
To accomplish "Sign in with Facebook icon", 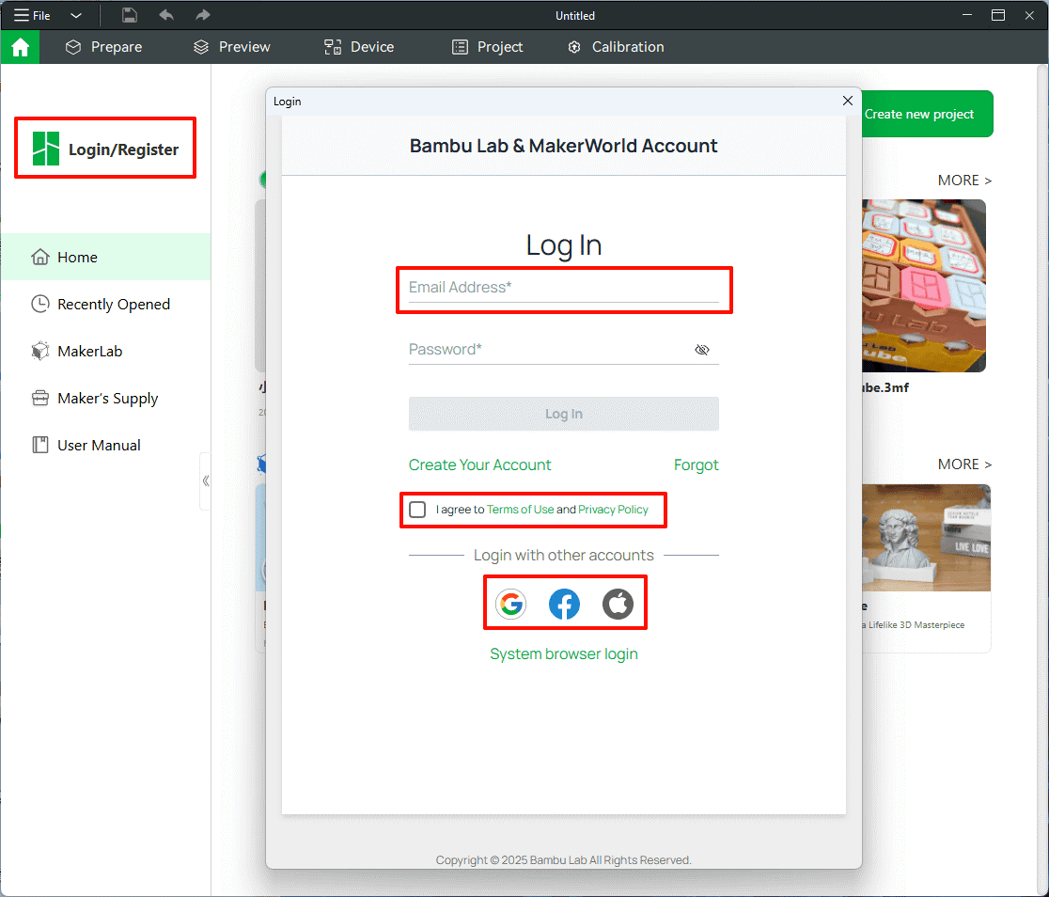I will [x=564, y=604].
